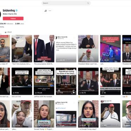Open the share arrow icon

coord(46,11)
